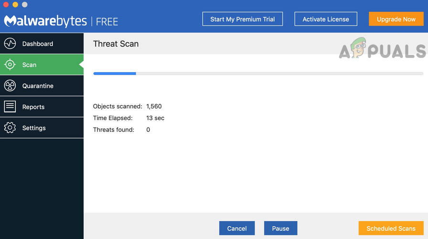Select the Scan sidebar item
Viewport: 428px width, 239px height.
[x=42, y=65]
